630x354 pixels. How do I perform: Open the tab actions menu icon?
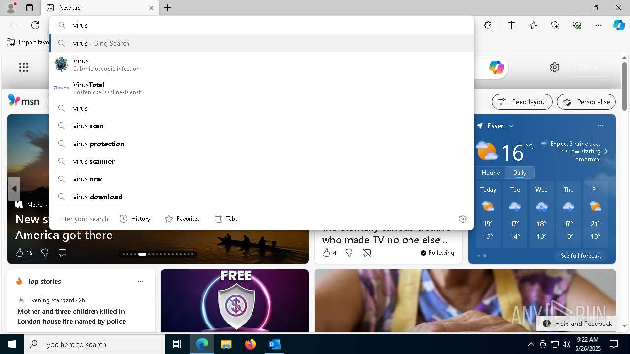click(30, 8)
